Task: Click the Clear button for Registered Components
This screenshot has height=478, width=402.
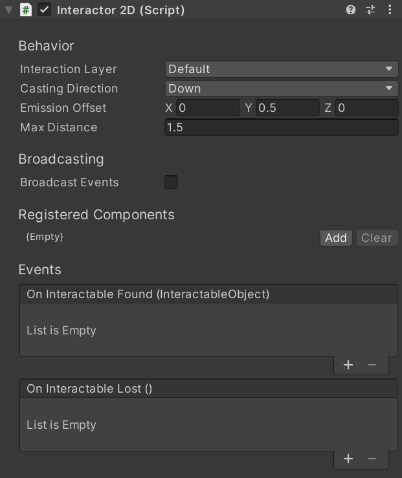Action: coord(376,238)
